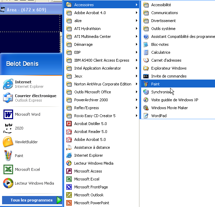215x207 pixels.
Task: Open the Microsoft Access icon
Action: point(69,171)
